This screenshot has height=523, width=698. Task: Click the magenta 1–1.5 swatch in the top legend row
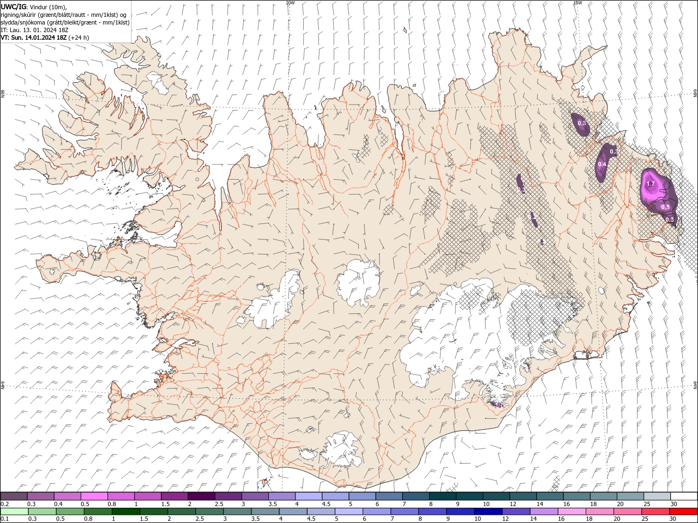148,496
